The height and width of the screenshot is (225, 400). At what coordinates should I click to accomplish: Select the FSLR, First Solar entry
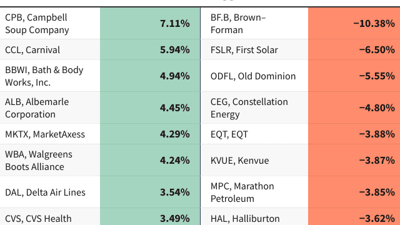(x=254, y=50)
